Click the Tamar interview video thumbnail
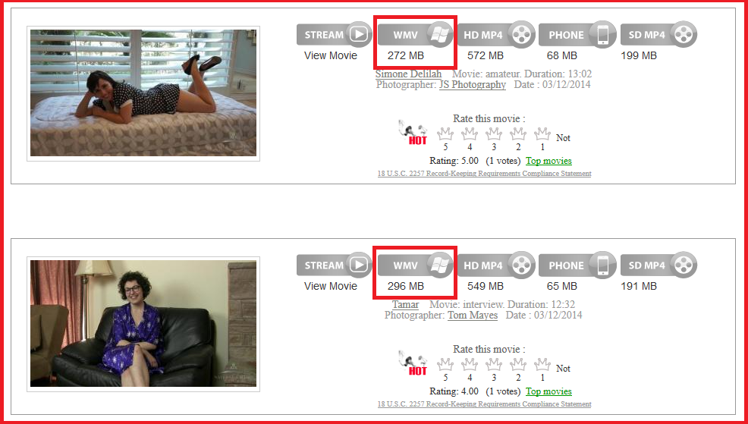The image size is (748, 424). coord(143,323)
